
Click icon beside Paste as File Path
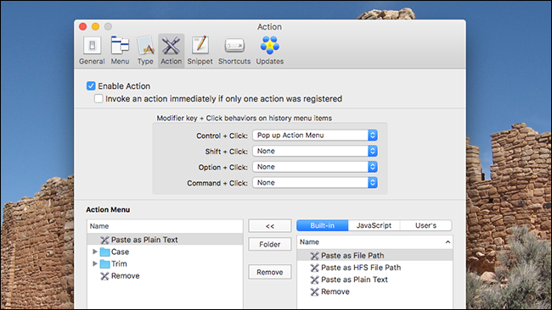coord(314,256)
